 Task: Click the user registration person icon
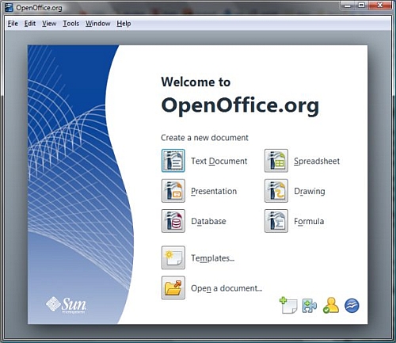(x=331, y=306)
